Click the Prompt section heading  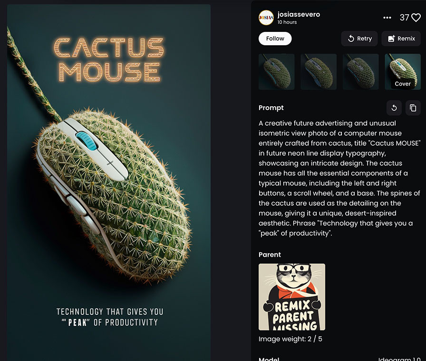pyautogui.click(x=271, y=108)
